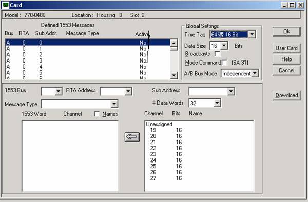The image size is (308, 202).
Task: Minimize the Card window
Action: [x=284, y=5]
